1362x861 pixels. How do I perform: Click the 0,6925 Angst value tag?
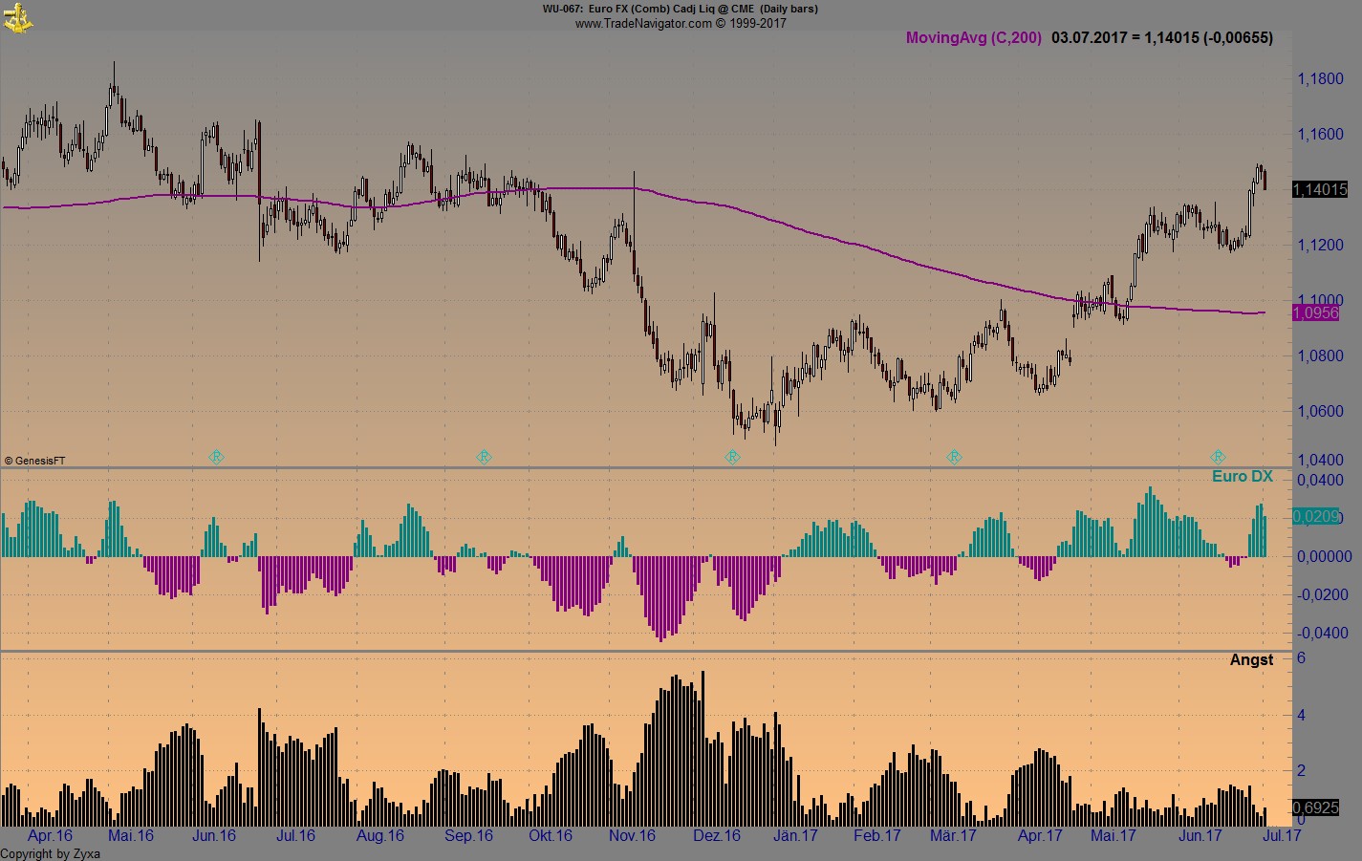(1315, 807)
